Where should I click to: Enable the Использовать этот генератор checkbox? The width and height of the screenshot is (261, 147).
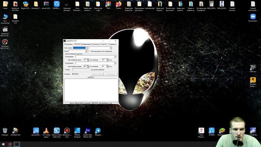click(x=90, y=51)
